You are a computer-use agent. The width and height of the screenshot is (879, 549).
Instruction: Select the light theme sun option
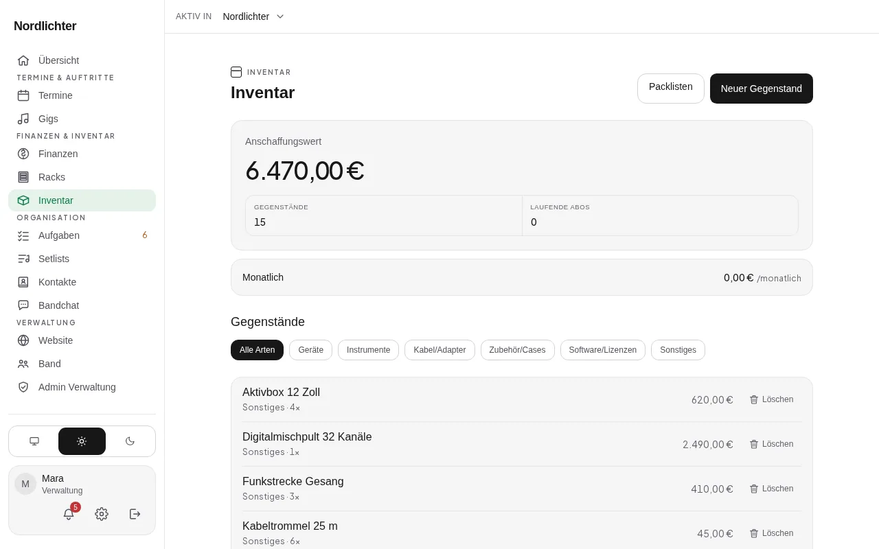click(82, 441)
